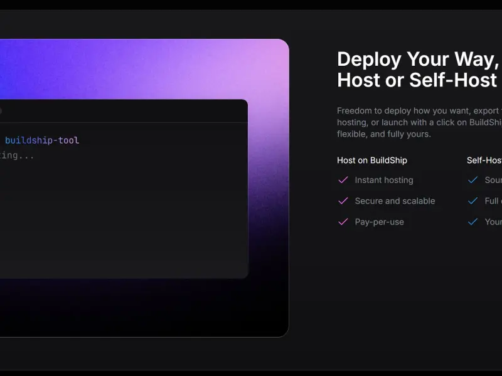Viewport: 502px width, 376px height.
Task: Click the "Freedom to deploy" description paragraph
Action: (x=419, y=122)
